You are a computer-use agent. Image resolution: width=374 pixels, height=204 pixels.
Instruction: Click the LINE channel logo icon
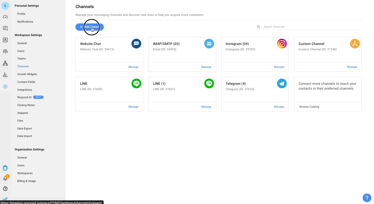click(136, 83)
